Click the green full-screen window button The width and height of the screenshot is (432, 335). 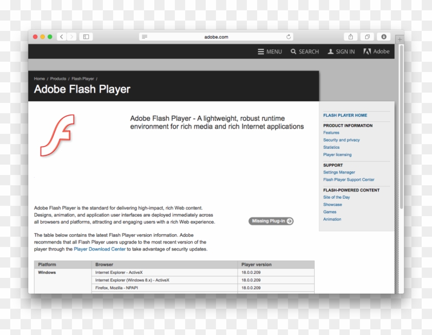point(50,37)
